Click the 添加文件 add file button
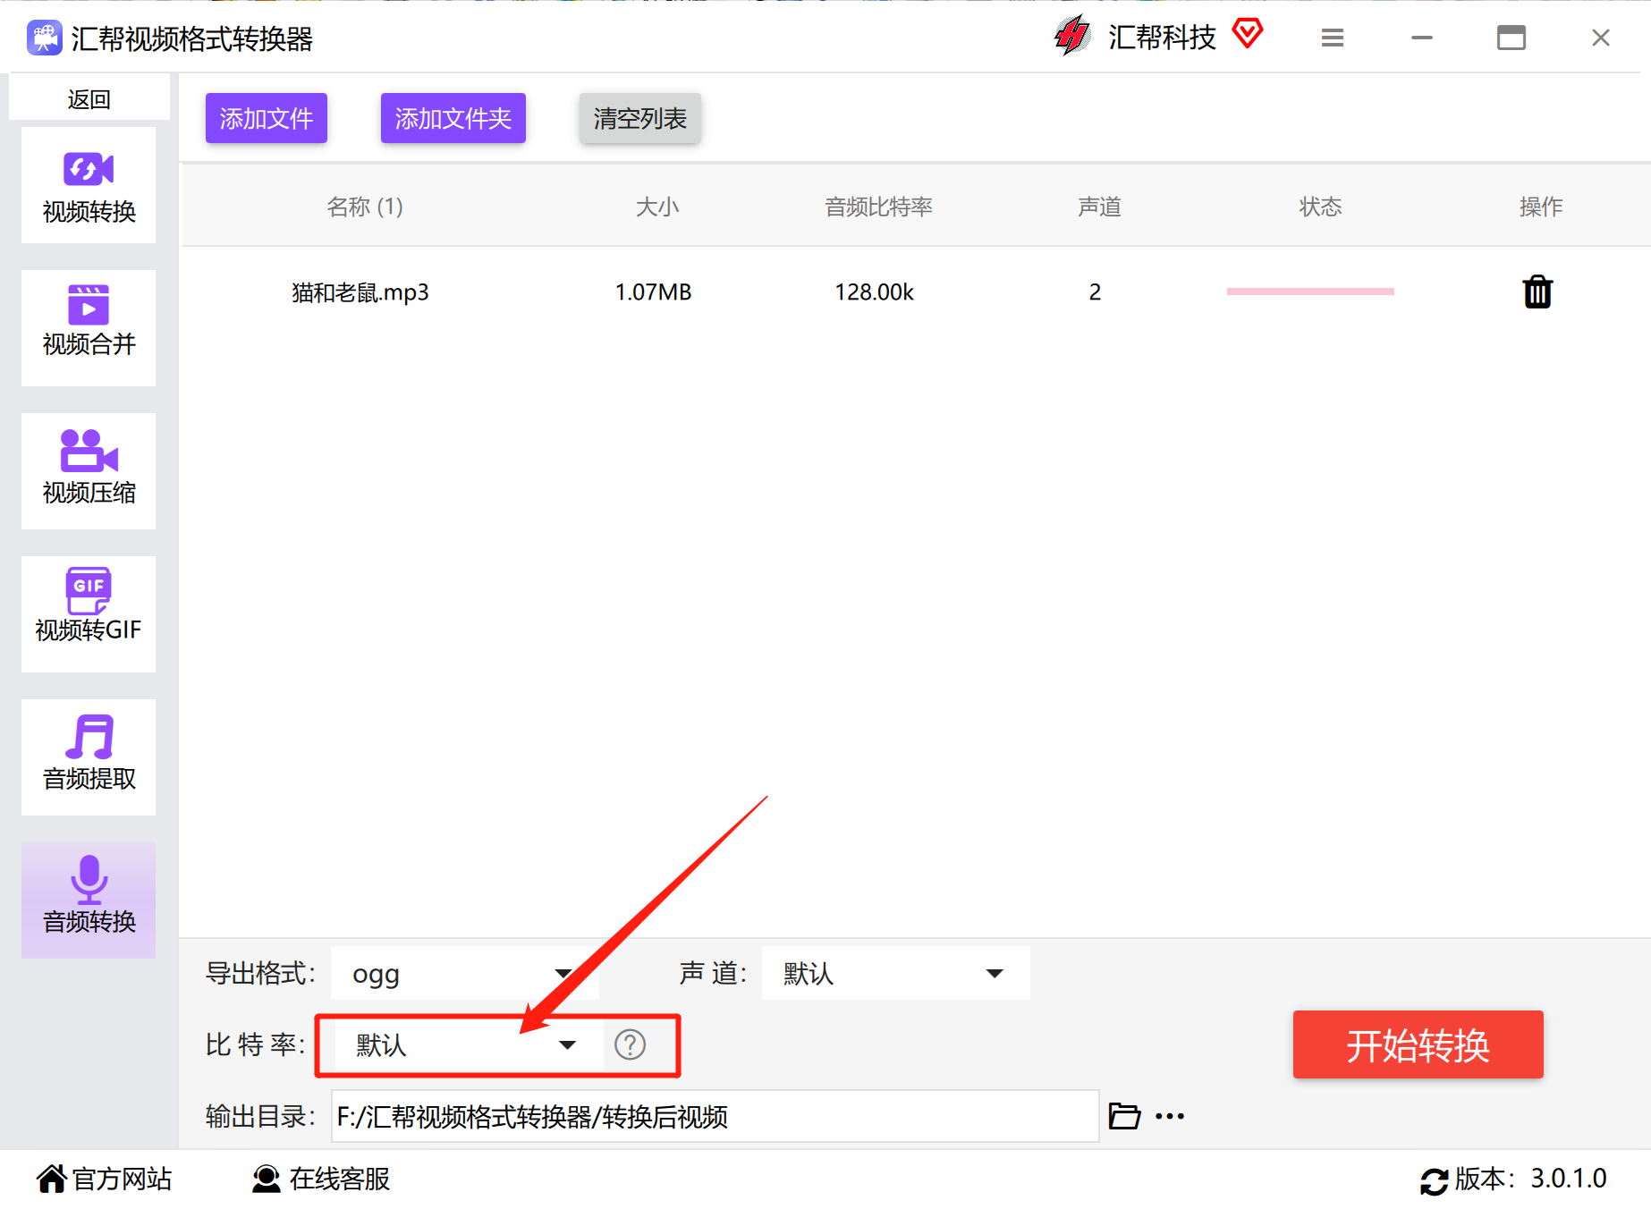The image size is (1651, 1209). (267, 118)
